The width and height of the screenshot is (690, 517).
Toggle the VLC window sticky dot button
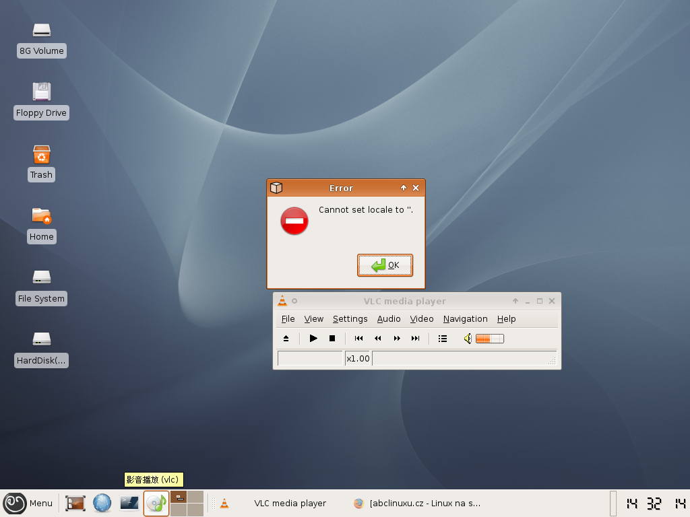point(295,301)
